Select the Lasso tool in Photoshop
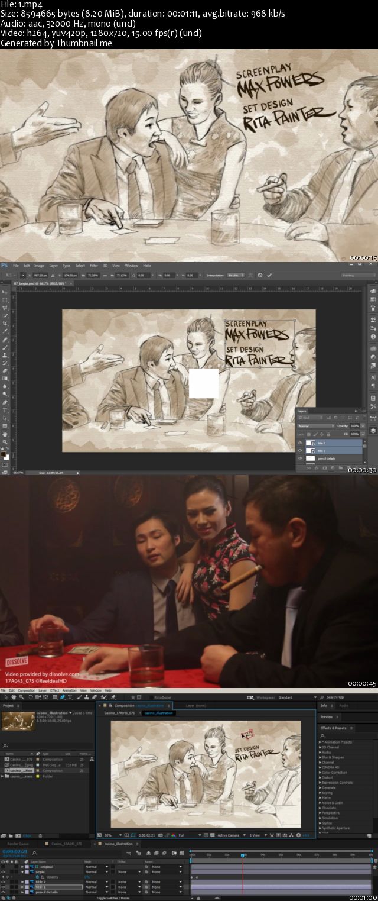The height and width of the screenshot is (901, 378). (x=5, y=306)
